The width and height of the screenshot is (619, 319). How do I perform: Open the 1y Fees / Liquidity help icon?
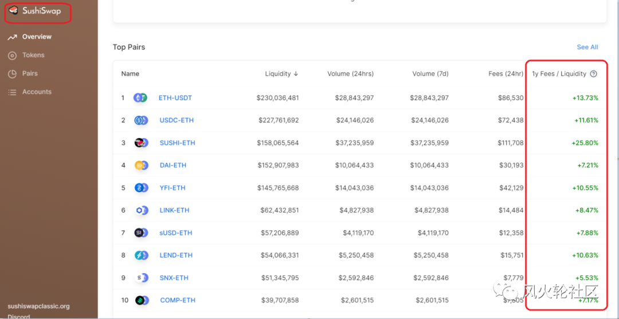coord(593,74)
